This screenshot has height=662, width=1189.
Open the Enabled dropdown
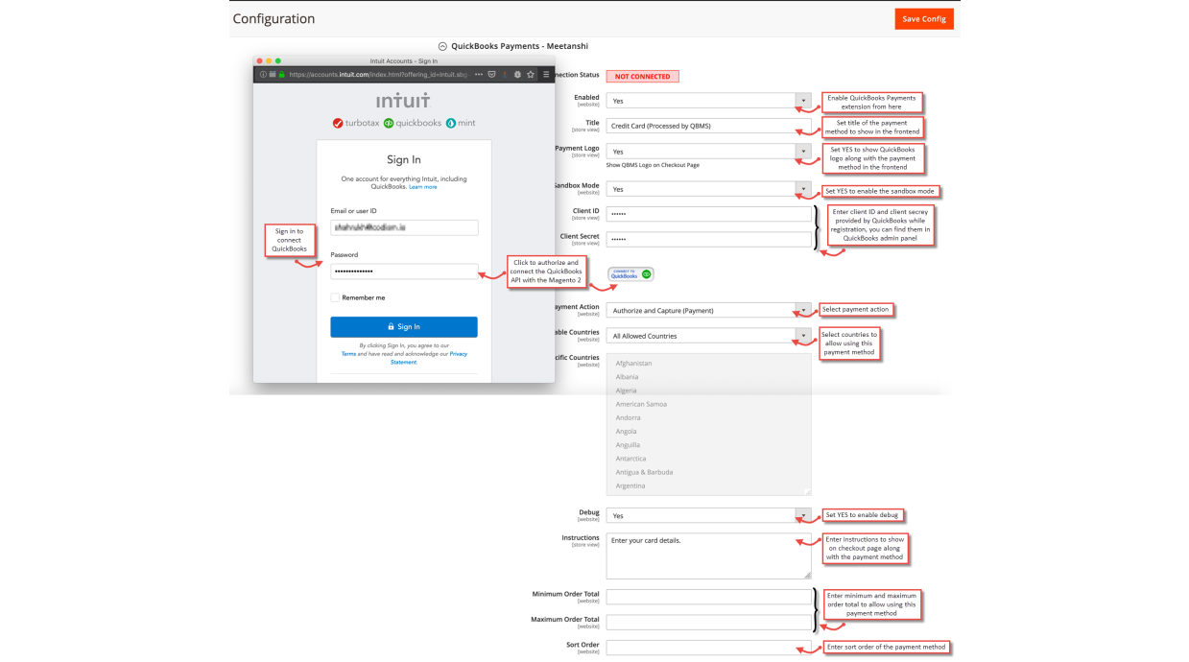709,101
